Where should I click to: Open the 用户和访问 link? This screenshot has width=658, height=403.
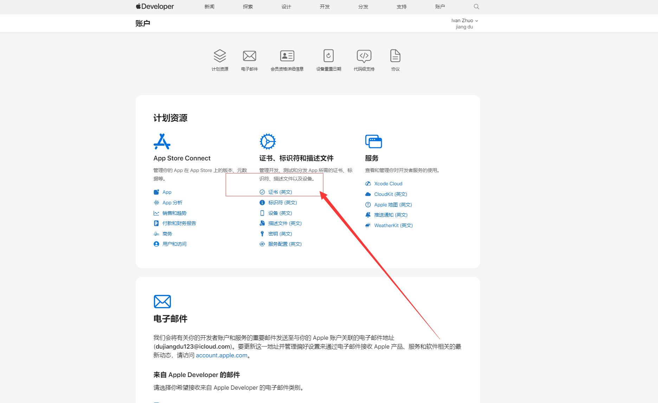[175, 244]
